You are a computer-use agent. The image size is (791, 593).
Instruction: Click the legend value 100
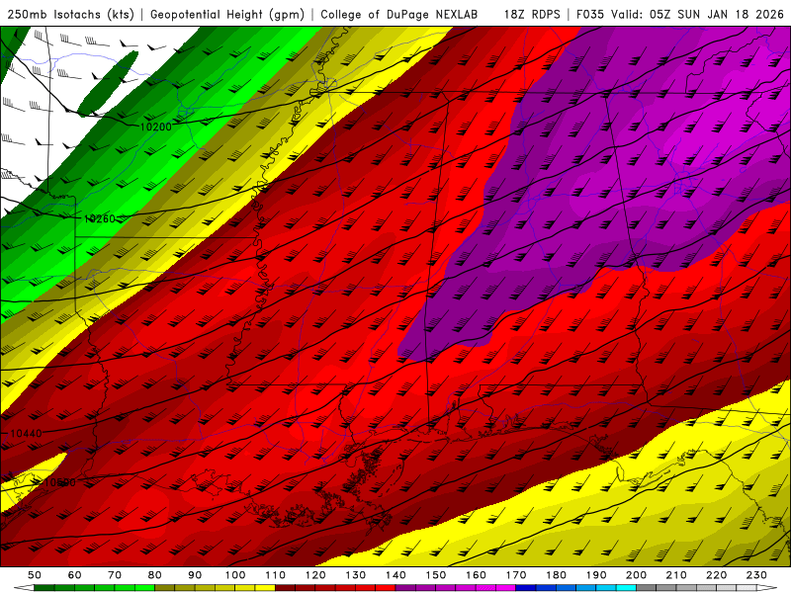coord(235,575)
